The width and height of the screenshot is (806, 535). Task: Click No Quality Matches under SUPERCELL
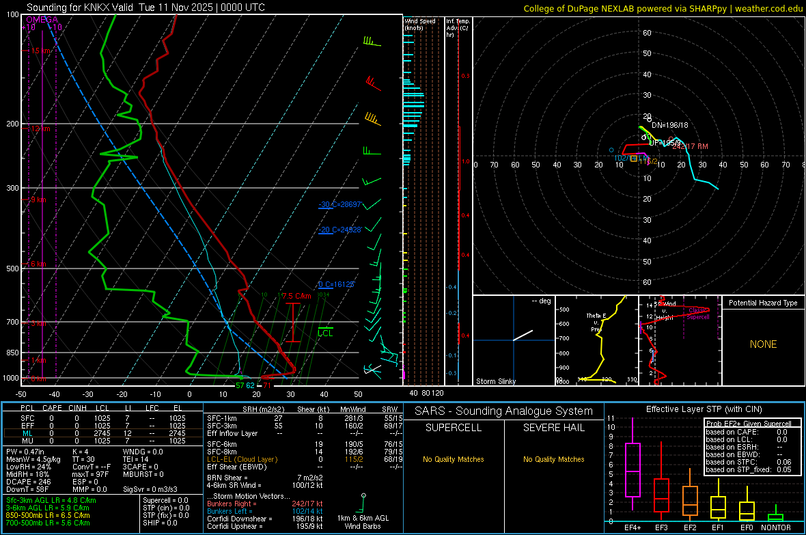click(454, 459)
